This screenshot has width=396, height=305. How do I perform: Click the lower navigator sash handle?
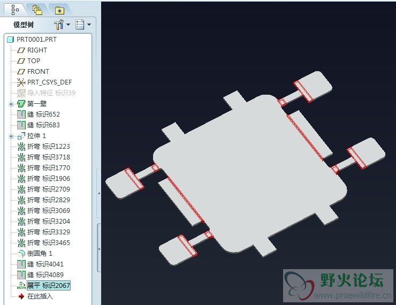99,249
